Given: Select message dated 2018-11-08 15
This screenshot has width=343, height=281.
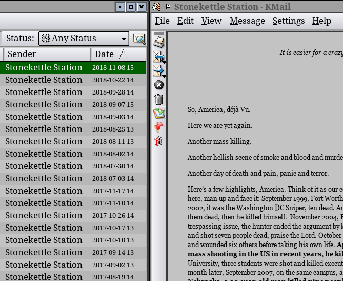Looking at the screenshot, I should 73,67.
